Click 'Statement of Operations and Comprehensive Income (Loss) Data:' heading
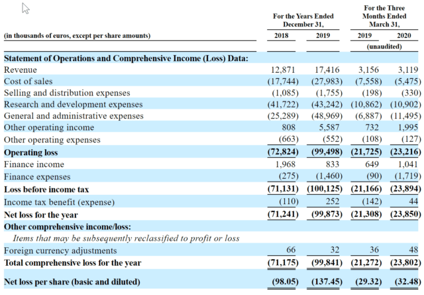This screenshot has width=424, height=295. click(x=126, y=58)
